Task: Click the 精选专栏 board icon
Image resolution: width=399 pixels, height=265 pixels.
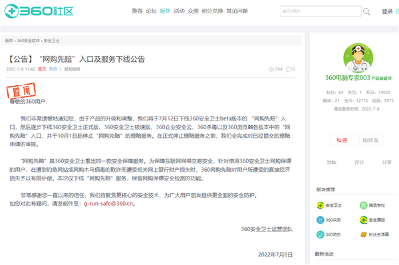Action: coord(363,205)
